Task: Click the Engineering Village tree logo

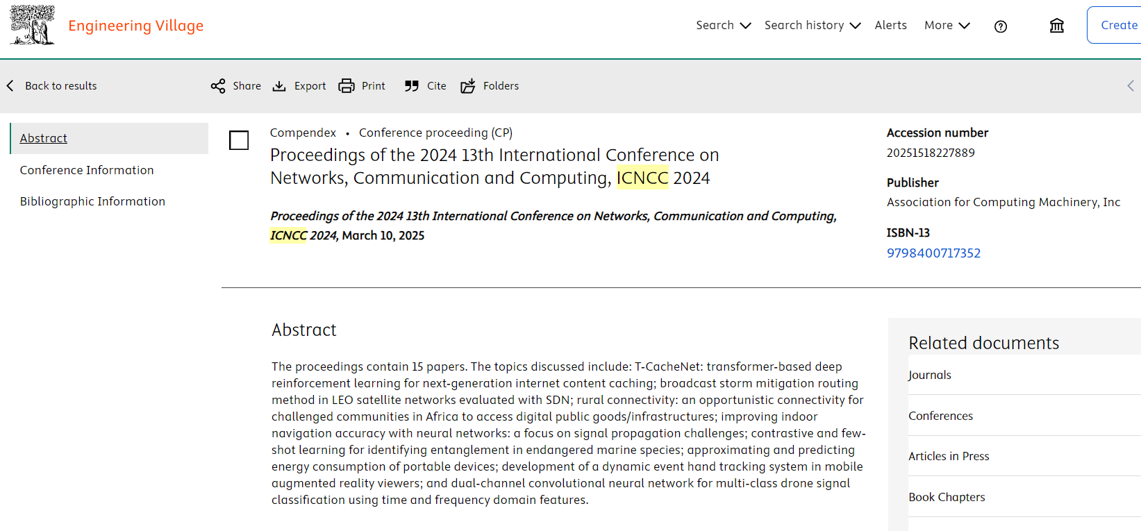Action: click(x=32, y=26)
